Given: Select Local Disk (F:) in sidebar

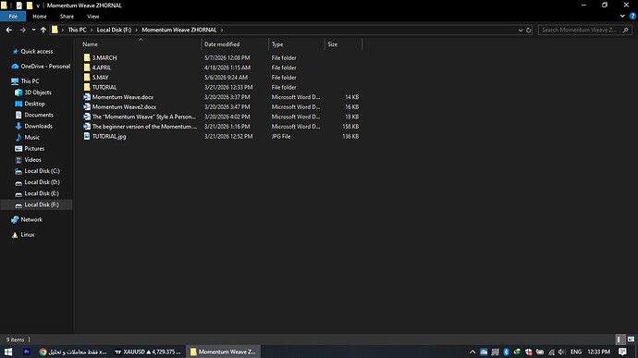Looking at the screenshot, I should pyautogui.click(x=42, y=204).
